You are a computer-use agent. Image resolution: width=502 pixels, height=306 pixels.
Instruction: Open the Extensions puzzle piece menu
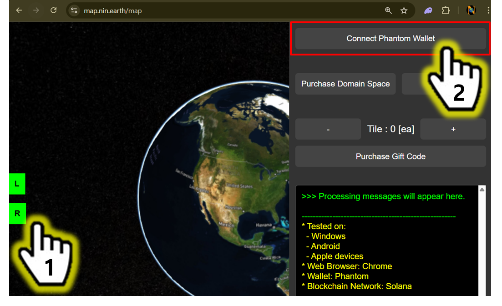[446, 10]
